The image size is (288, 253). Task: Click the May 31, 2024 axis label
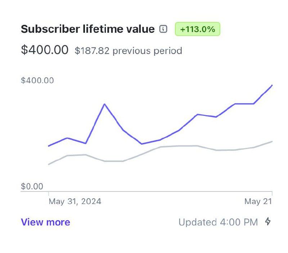pos(75,202)
